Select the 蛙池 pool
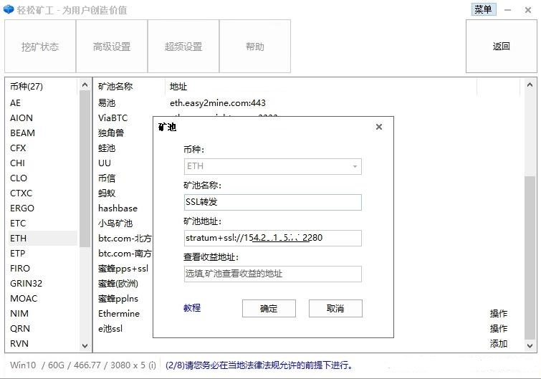Viewport: 541px width, 379px height. (107, 148)
